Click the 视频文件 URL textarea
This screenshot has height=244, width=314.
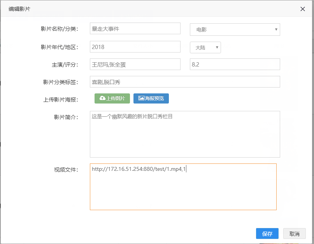coord(183,187)
